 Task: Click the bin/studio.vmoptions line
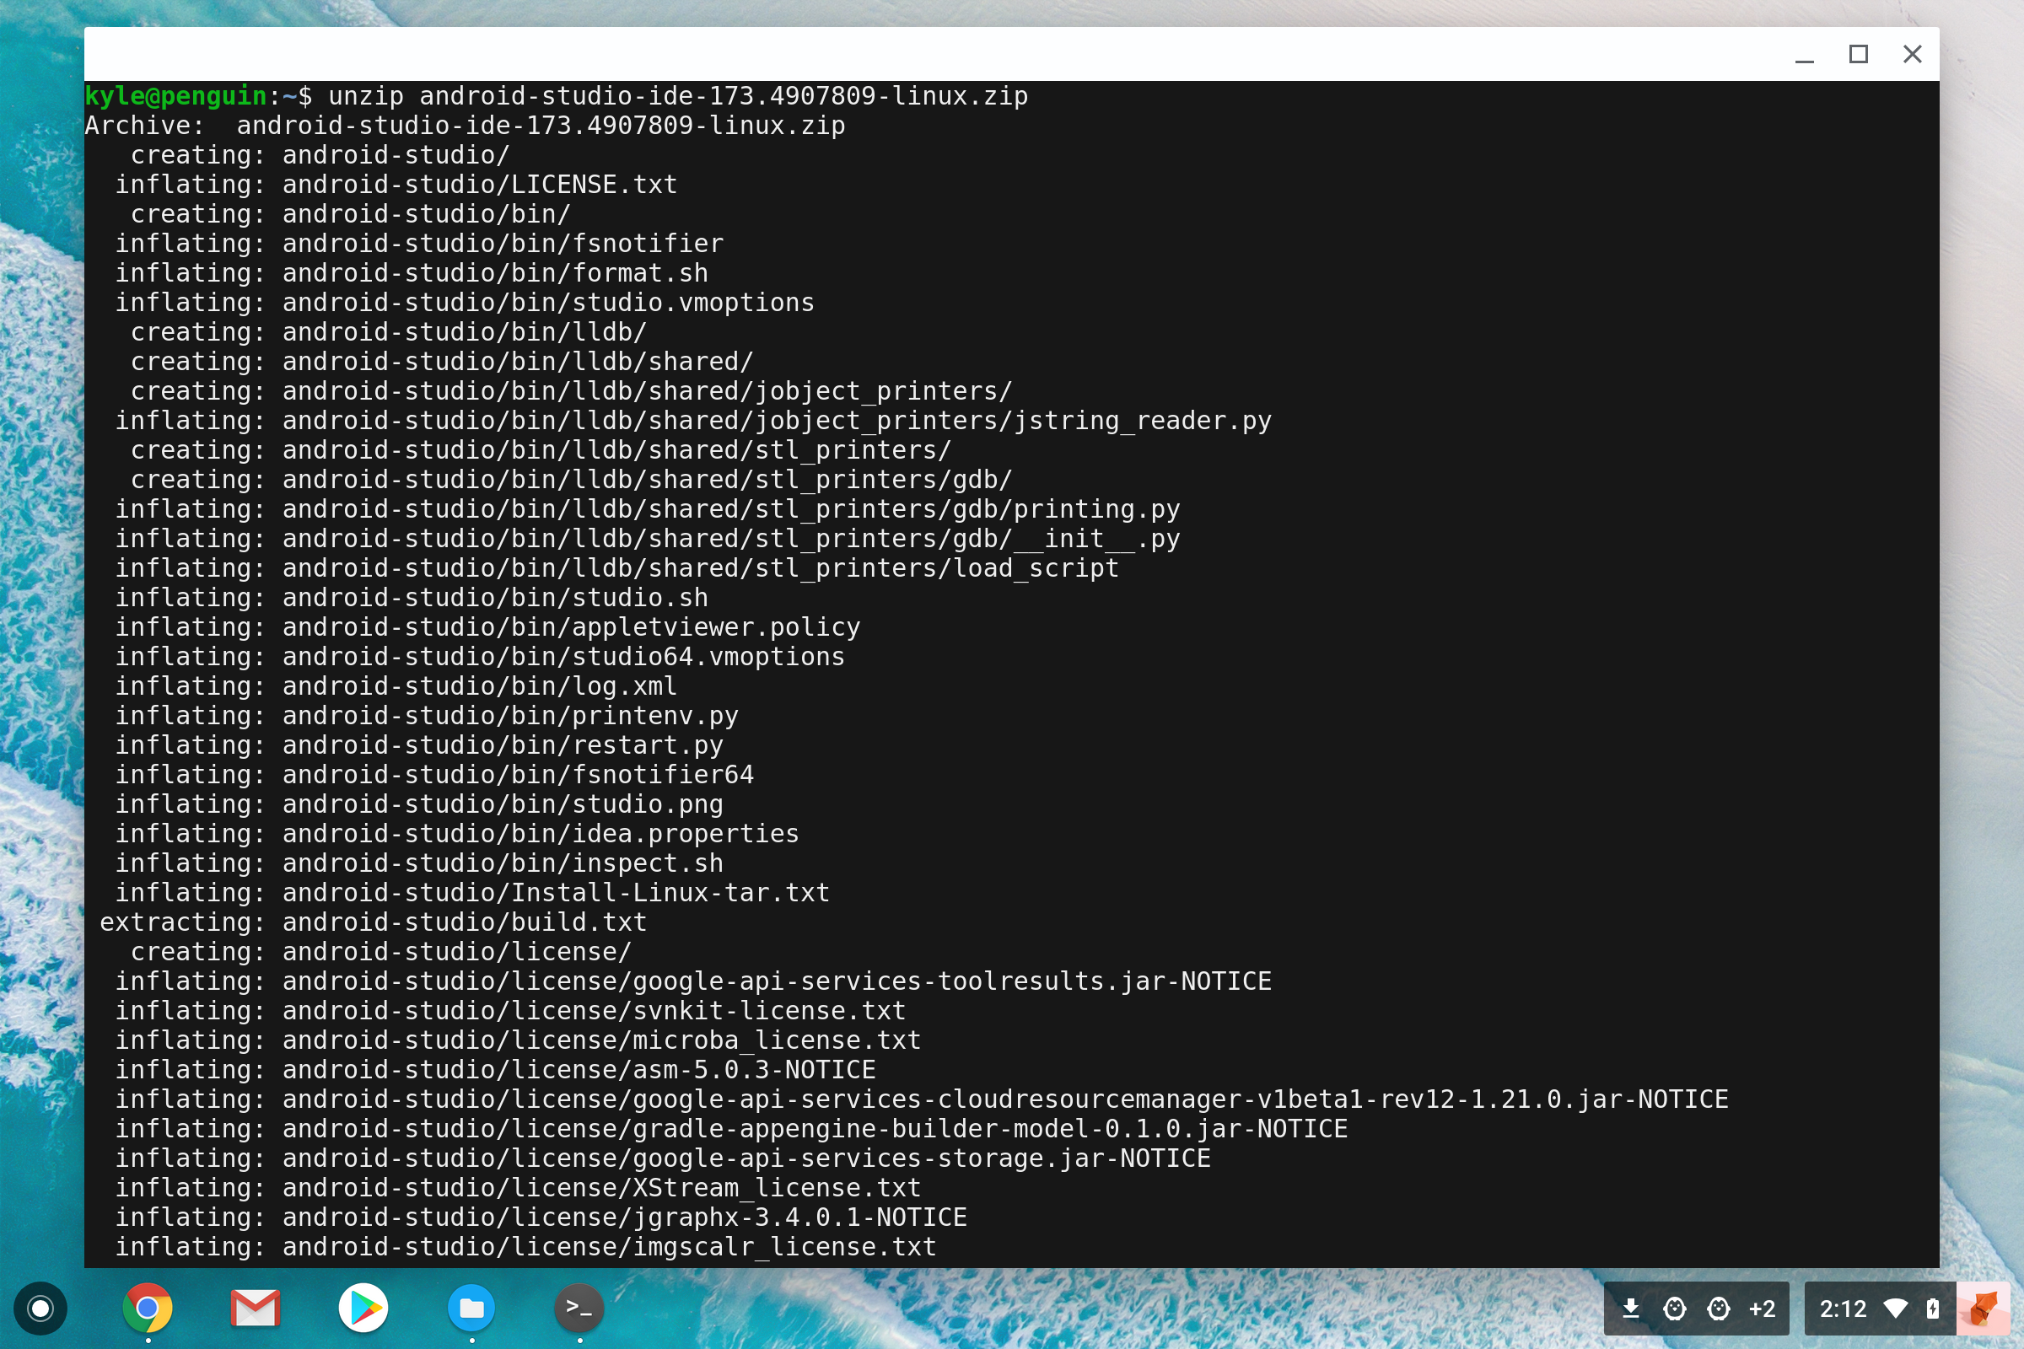point(465,303)
